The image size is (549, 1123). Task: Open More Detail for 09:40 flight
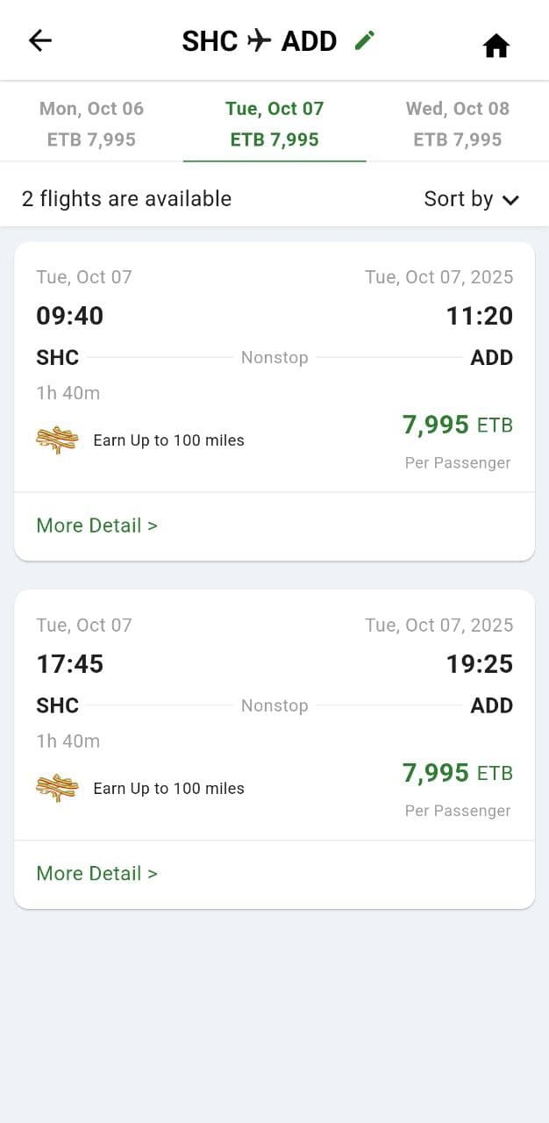96,526
